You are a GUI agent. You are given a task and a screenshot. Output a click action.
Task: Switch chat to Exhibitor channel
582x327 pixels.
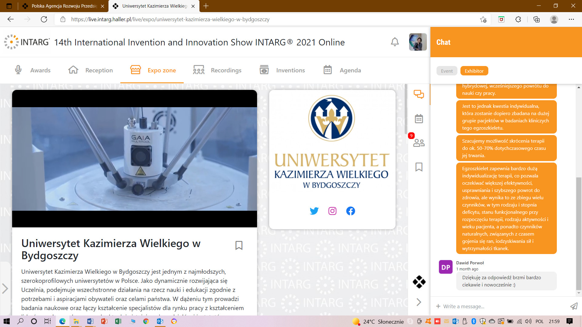tap(474, 71)
